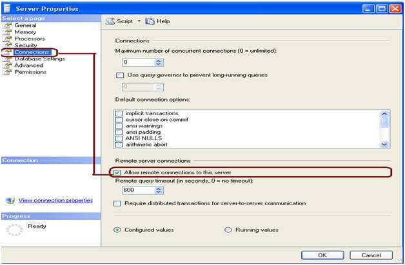This screenshot has width=405, height=265.
Task: Open the General page
Action: tap(25, 25)
